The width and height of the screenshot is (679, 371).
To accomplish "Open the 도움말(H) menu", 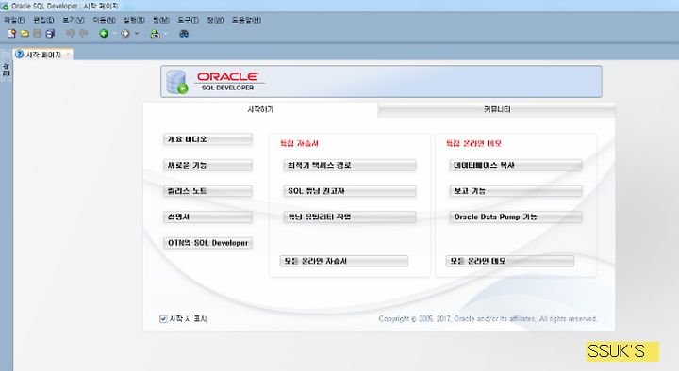I will [246, 20].
